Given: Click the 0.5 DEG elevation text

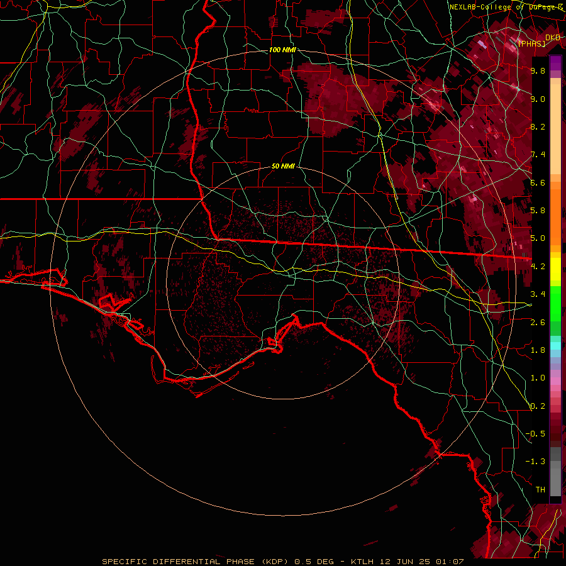Looking at the screenshot, I should click(x=315, y=562).
